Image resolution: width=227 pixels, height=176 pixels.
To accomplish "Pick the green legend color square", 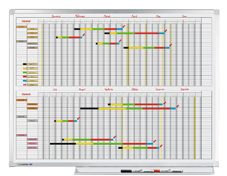I will coord(25,73).
